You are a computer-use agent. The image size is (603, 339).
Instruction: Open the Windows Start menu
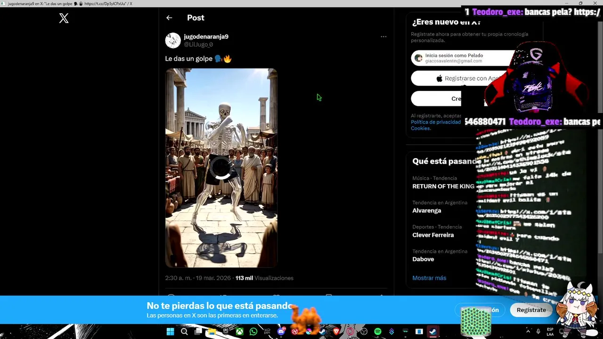(170, 332)
